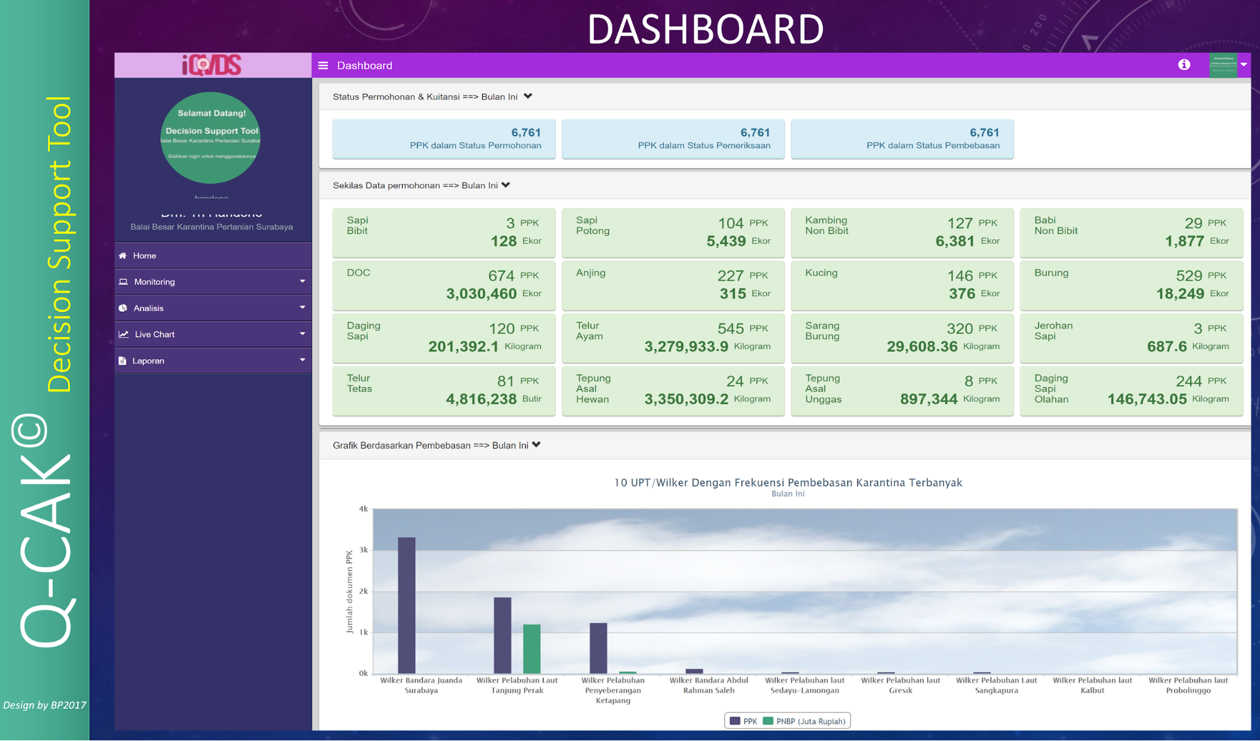The image size is (1260, 741).
Task: Click the Monitoring laptop icon
Action: tap(124, 282)
